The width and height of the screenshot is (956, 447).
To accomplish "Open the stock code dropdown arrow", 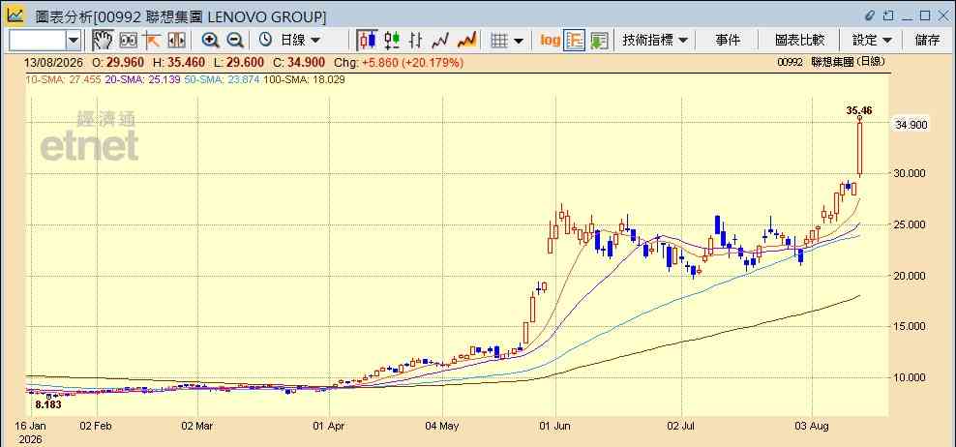I will coord(74,41).
